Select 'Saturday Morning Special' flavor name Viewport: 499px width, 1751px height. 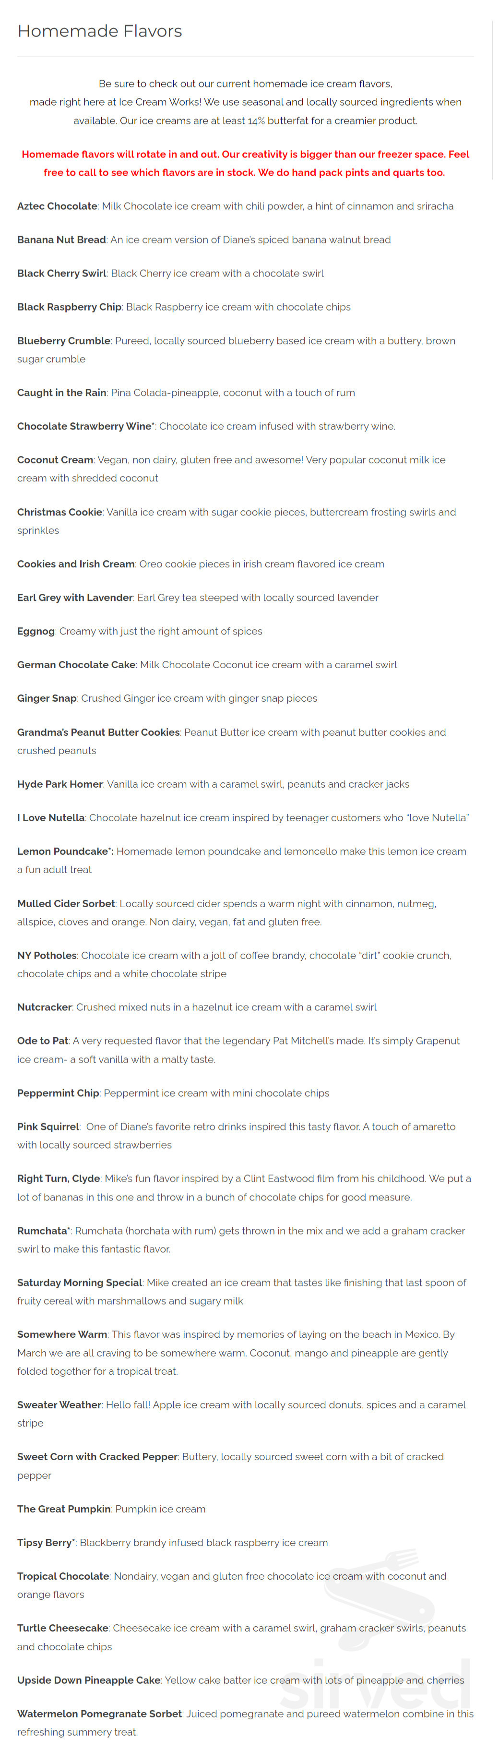coord(80,1283)
